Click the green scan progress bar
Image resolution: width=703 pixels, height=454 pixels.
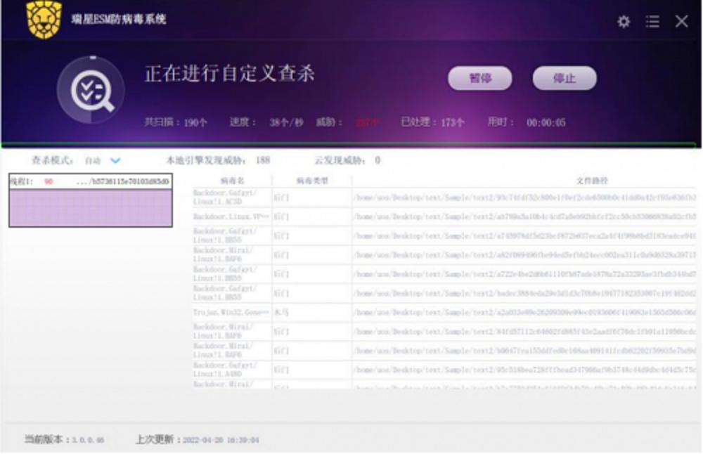[349, 145]
